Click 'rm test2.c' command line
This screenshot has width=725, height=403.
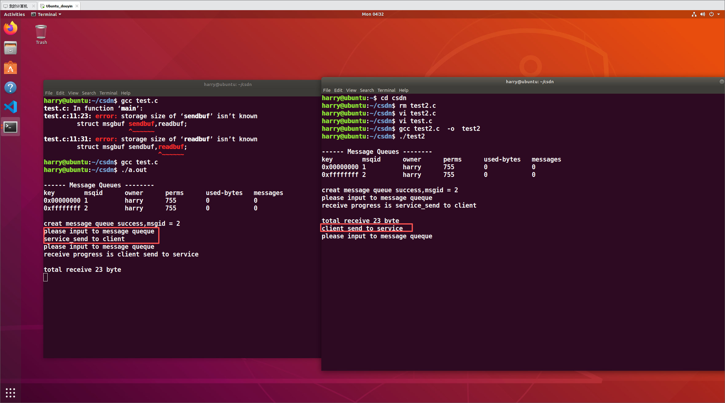[x=417, y=106]
